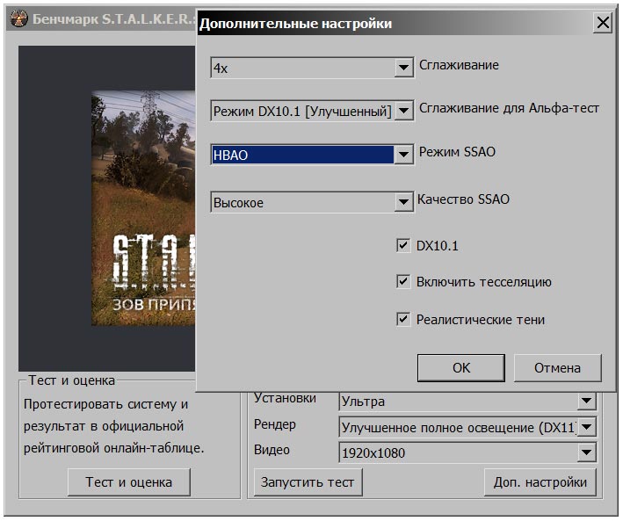Uncheck Реалистические тени option
Viewport: 623px width, 521px height.
pyautogui.click(x=403, y=319)
